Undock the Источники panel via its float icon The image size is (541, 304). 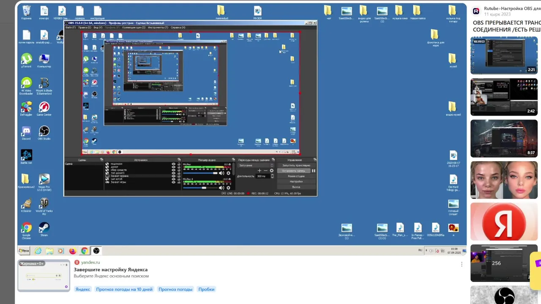(179, 160)
